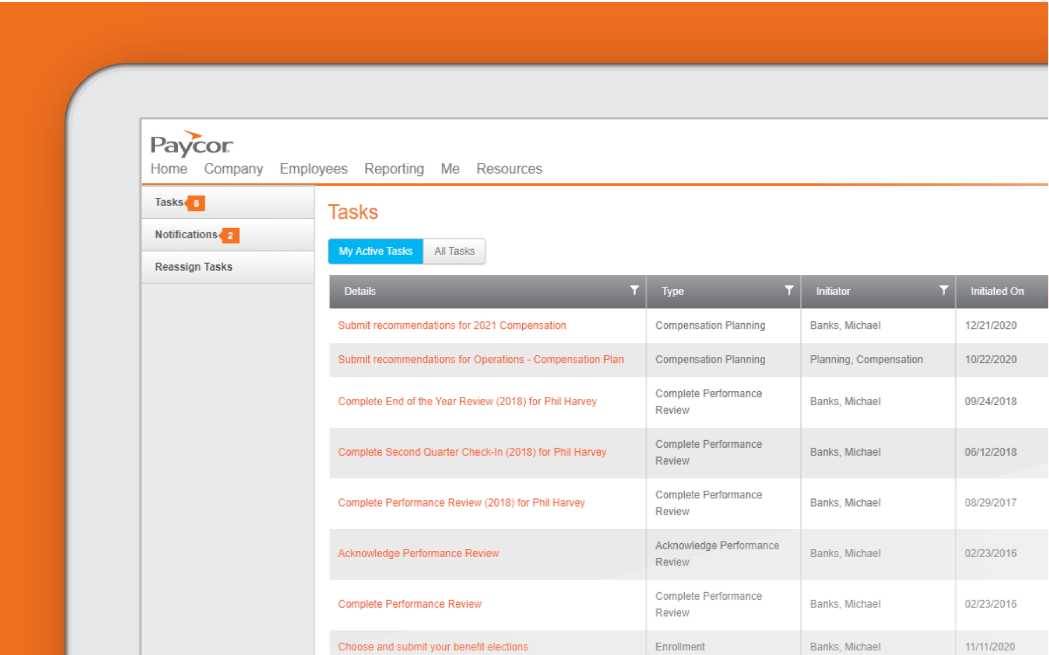Open Complete End of the Year Review (2018)
The width and height of the screenshot is (1049, 655).
point(467,401)
